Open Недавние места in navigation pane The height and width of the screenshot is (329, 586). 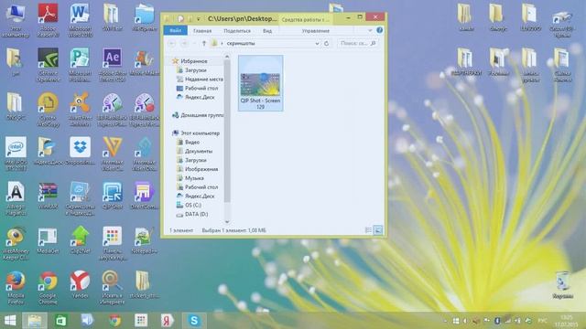coord(203,80)
